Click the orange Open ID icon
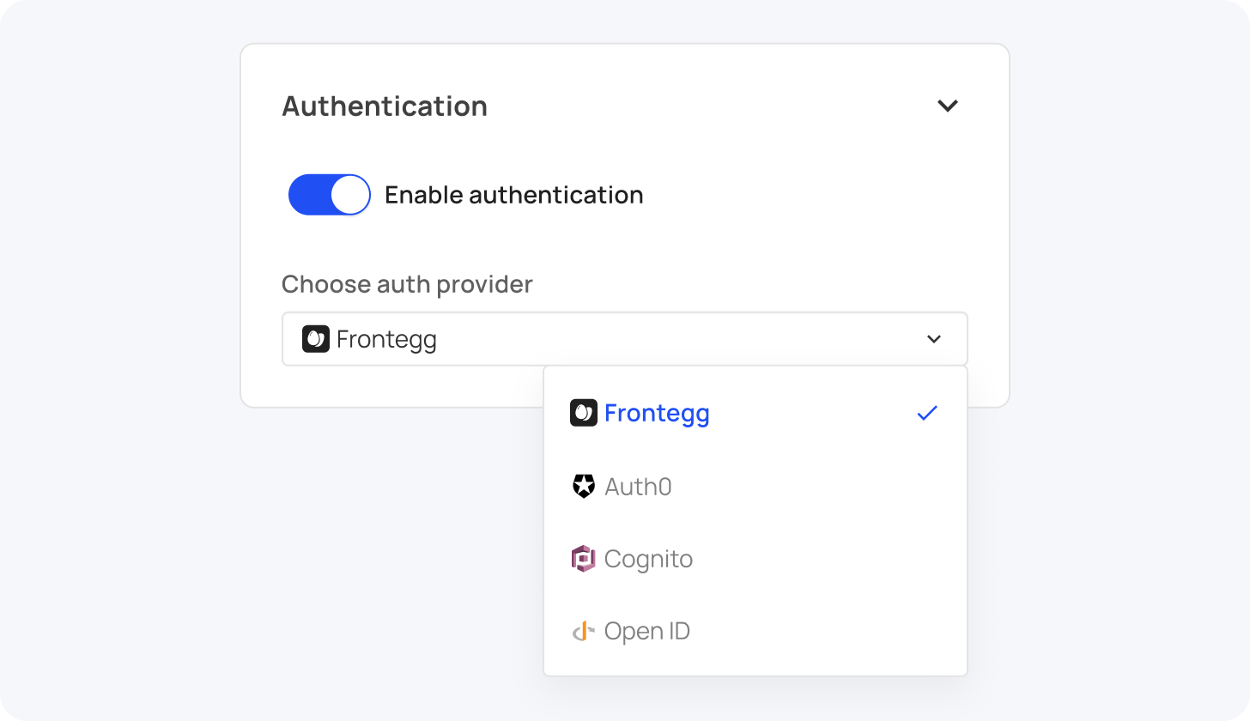The width and height of the screenshot is (1250, 721). (584, 632)
